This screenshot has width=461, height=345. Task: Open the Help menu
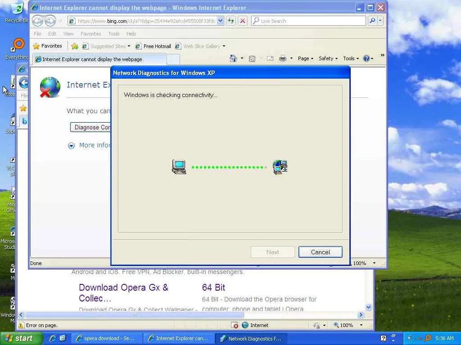[131, 34]
